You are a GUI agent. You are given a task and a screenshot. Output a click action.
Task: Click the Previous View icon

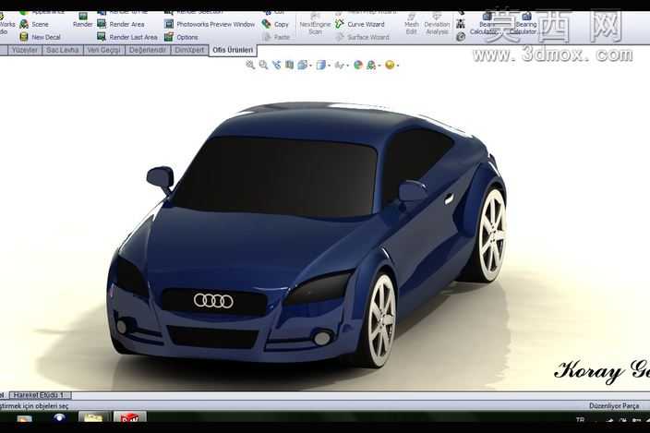276,65
